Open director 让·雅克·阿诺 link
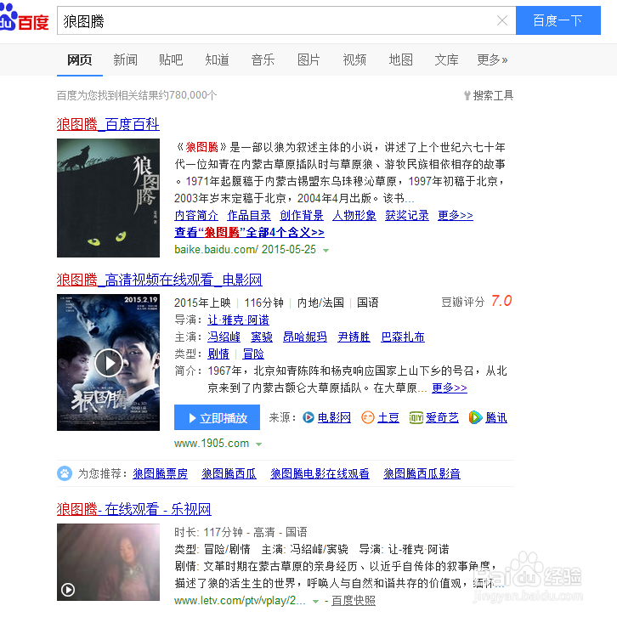This screenshot has width=617, height=617. [x=238, y=320]
